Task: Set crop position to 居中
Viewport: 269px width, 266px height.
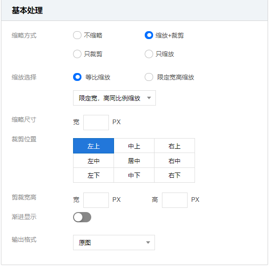Action: click(x=134, y=160)
